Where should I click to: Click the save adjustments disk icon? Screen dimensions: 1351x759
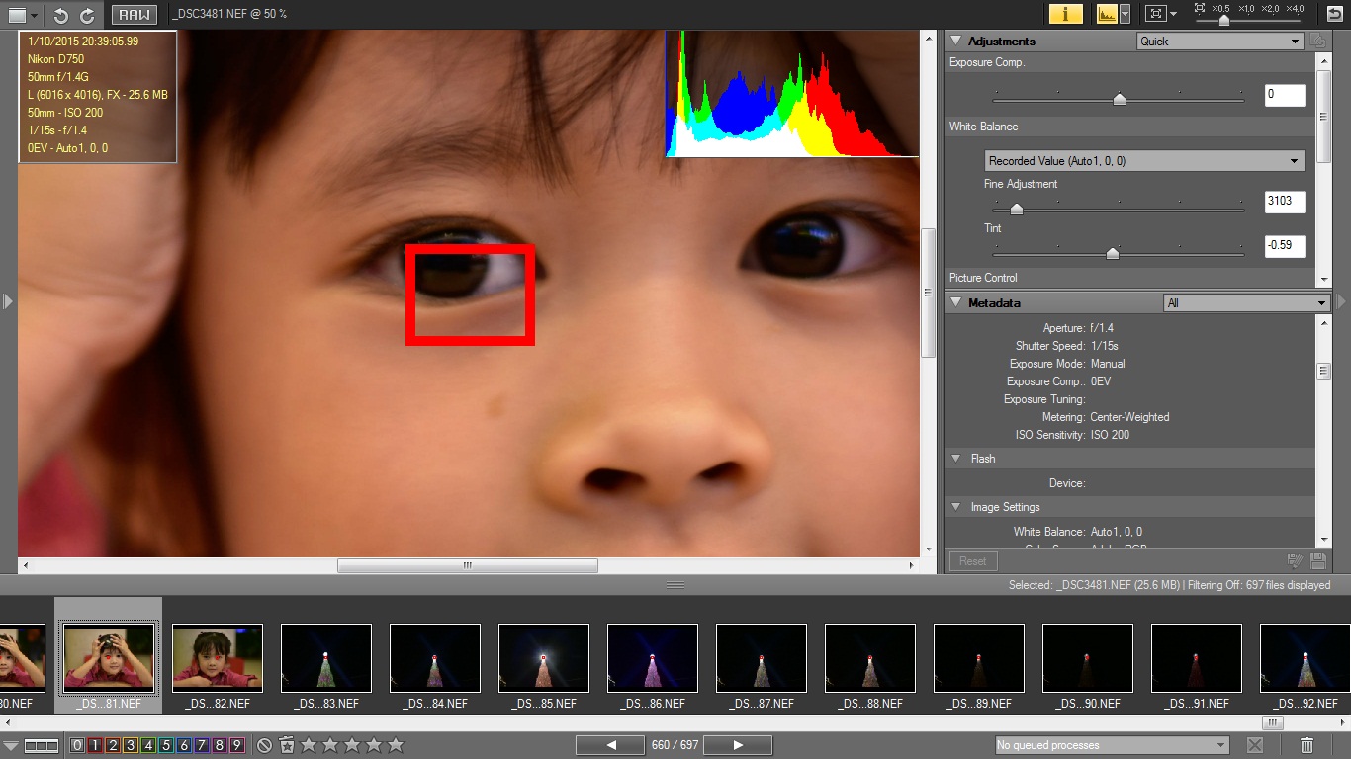click(x=1317, y=561)
